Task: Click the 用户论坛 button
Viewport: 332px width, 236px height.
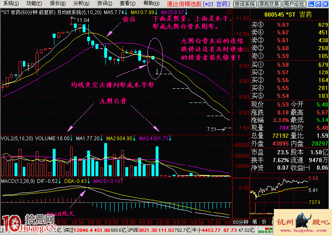Action: [x=294, y=4]
